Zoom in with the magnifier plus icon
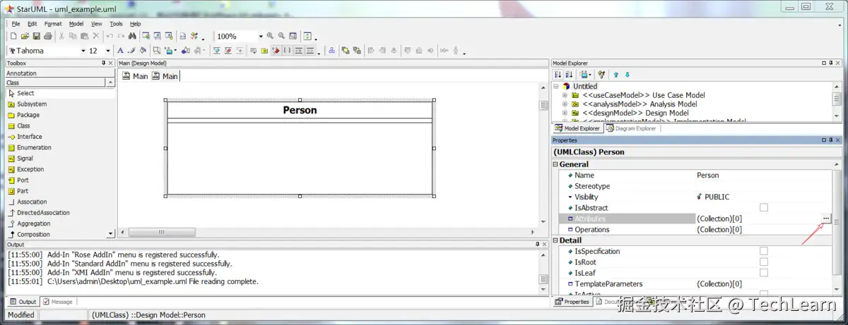848x325 pixels. click(x=270, y=37)
